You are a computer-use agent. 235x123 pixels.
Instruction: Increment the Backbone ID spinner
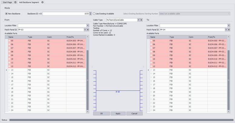coord(90,13)
